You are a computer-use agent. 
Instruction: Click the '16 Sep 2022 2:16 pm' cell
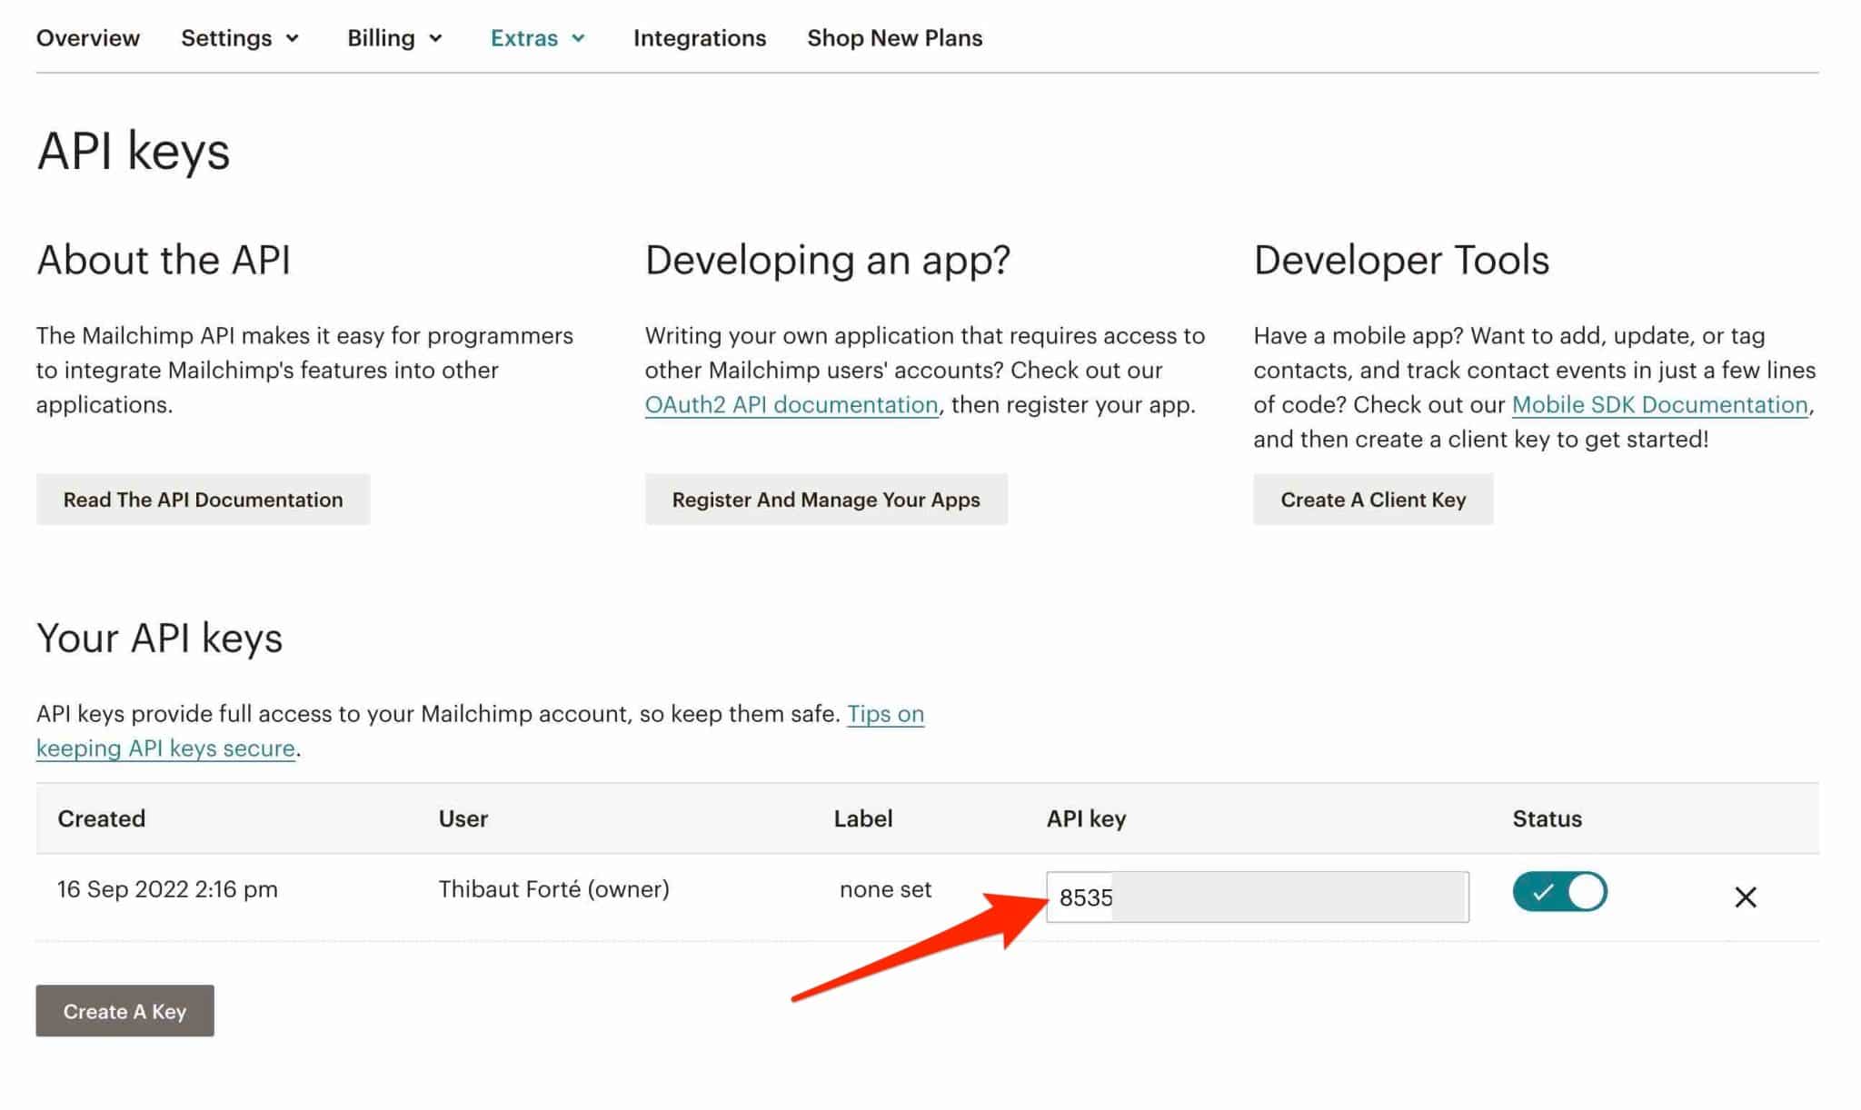click(x=167, y=889)
